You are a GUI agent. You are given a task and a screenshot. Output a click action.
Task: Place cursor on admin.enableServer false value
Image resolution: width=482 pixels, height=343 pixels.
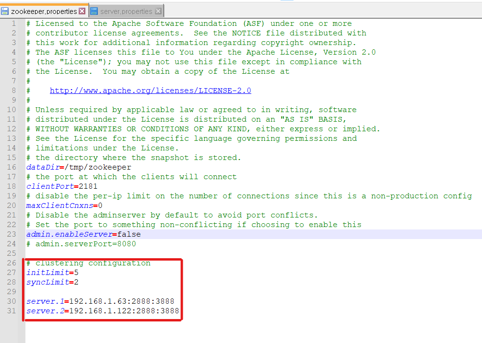tap(129, 234)
